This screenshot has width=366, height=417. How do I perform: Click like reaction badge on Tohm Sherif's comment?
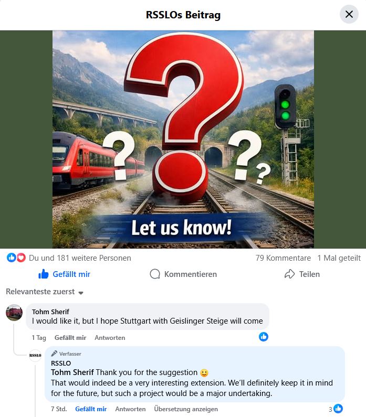coord(264,337)
